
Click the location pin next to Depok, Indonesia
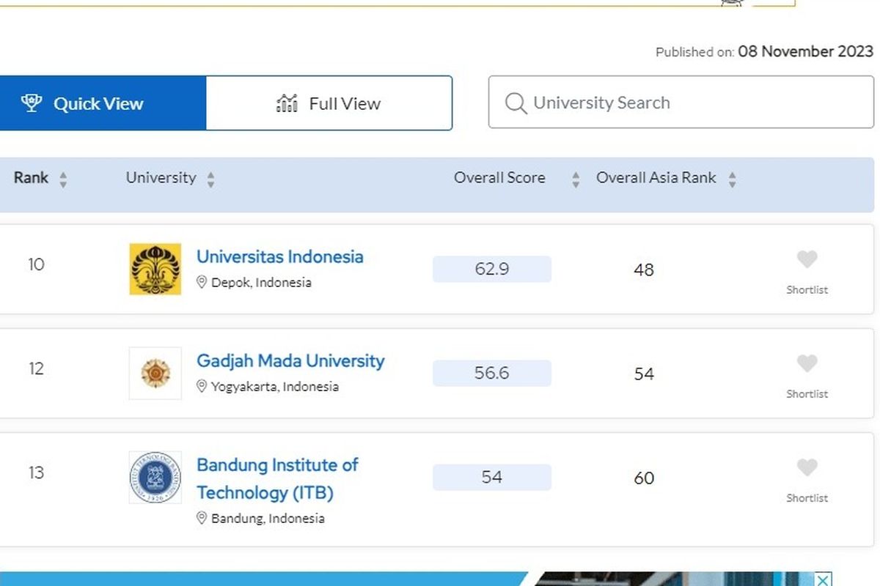click(x=202, y=282)
